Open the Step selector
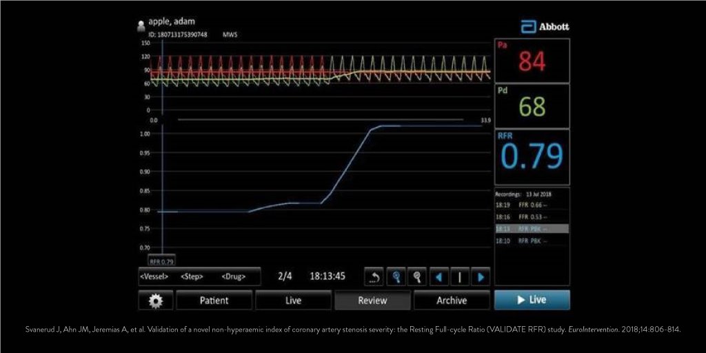Image resolution: width=706 pixels, height=353 pixels. 192,276
